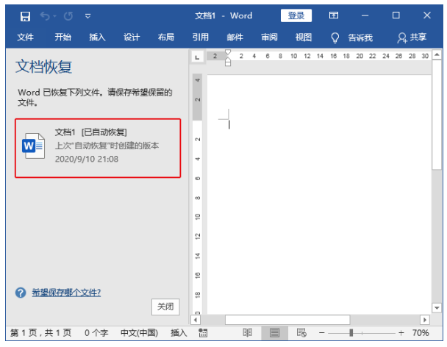This screenshot has height=347, width=447.
Task: Switch to the 布局 ribbon tab
Action: (166, 37)
